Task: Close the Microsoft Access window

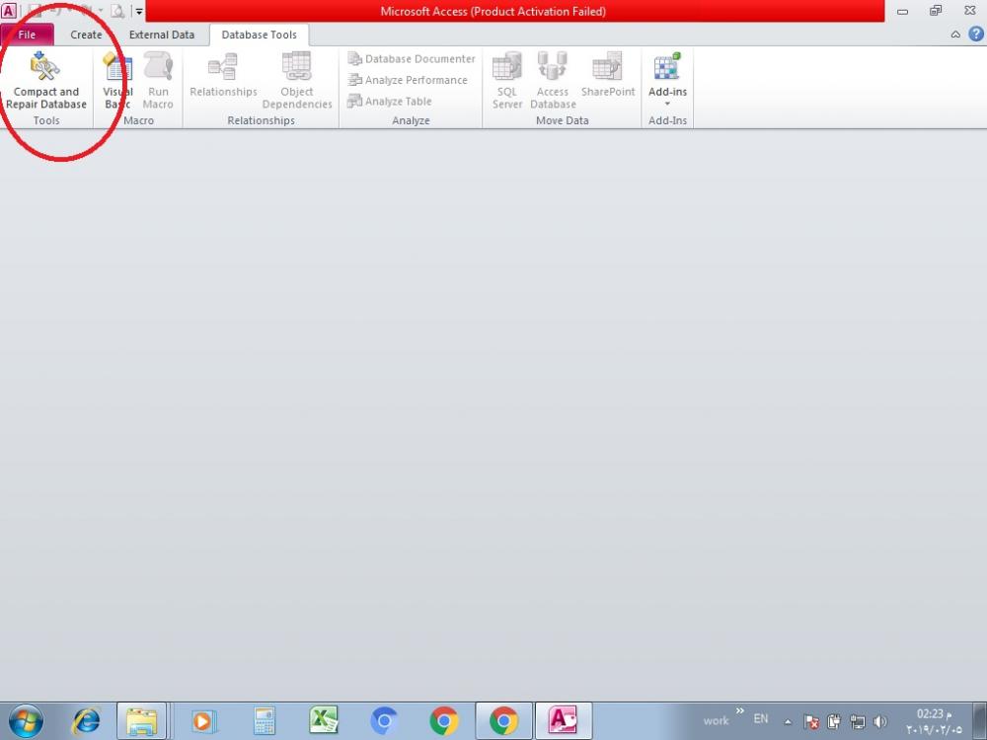Action: [x=970, y=11]
